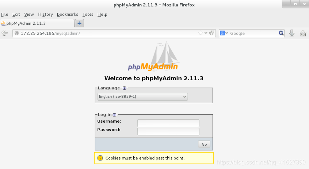Open the Help menu
309x169 pixels.
click(102, 14)
